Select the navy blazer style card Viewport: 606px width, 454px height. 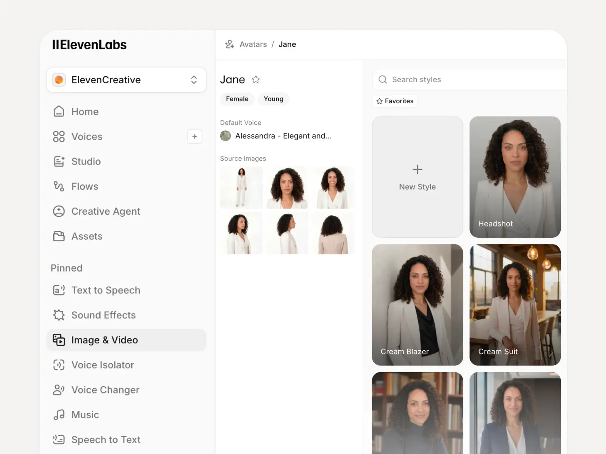pos(515,413)
